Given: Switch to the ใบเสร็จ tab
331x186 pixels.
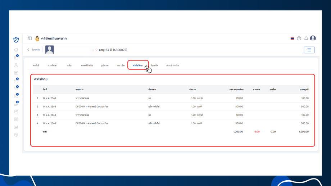Looking at the screenshot, I should point(154,65).
